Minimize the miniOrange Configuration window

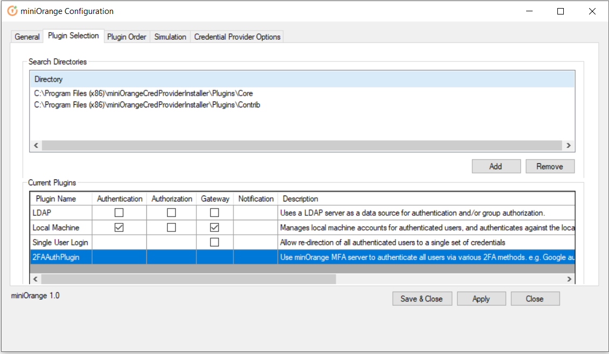[529, 11]
